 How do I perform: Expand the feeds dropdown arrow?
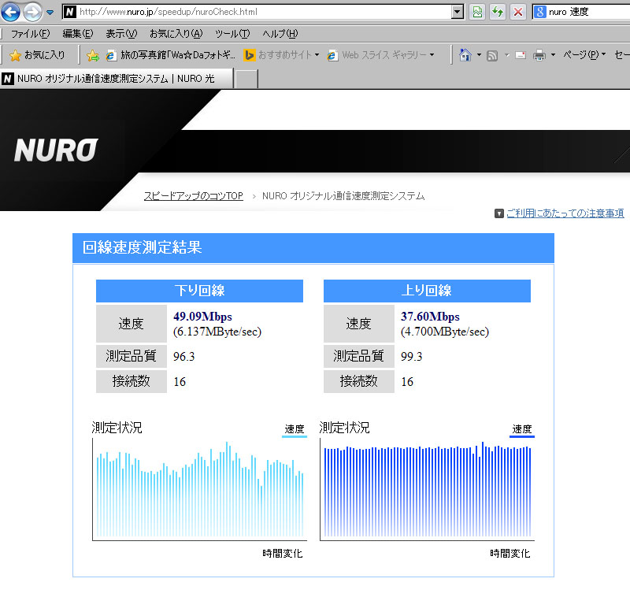pos(506,55)
